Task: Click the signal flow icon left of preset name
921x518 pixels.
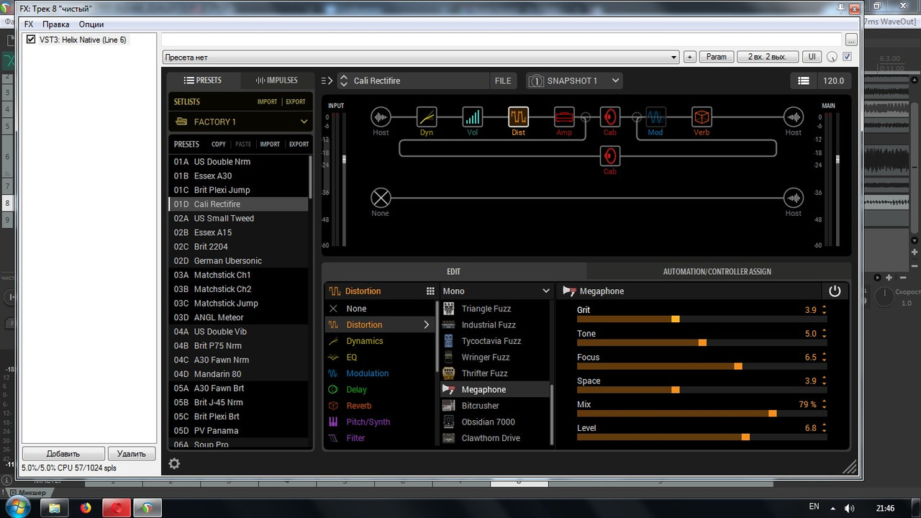Action: tap(327, 81)
